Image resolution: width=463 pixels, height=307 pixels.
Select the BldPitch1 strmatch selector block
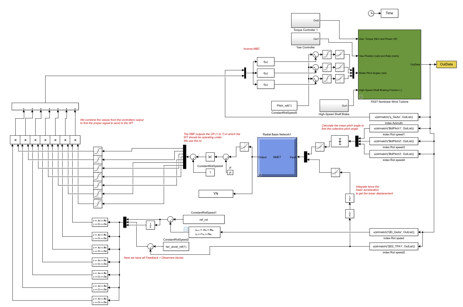(394, 129)
